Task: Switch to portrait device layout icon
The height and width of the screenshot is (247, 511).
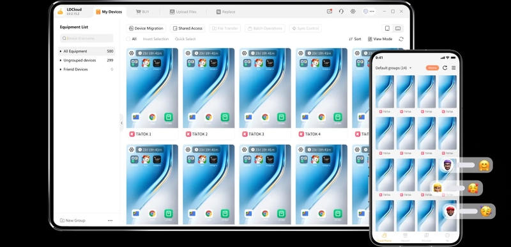Action: (x=387, y=28)
